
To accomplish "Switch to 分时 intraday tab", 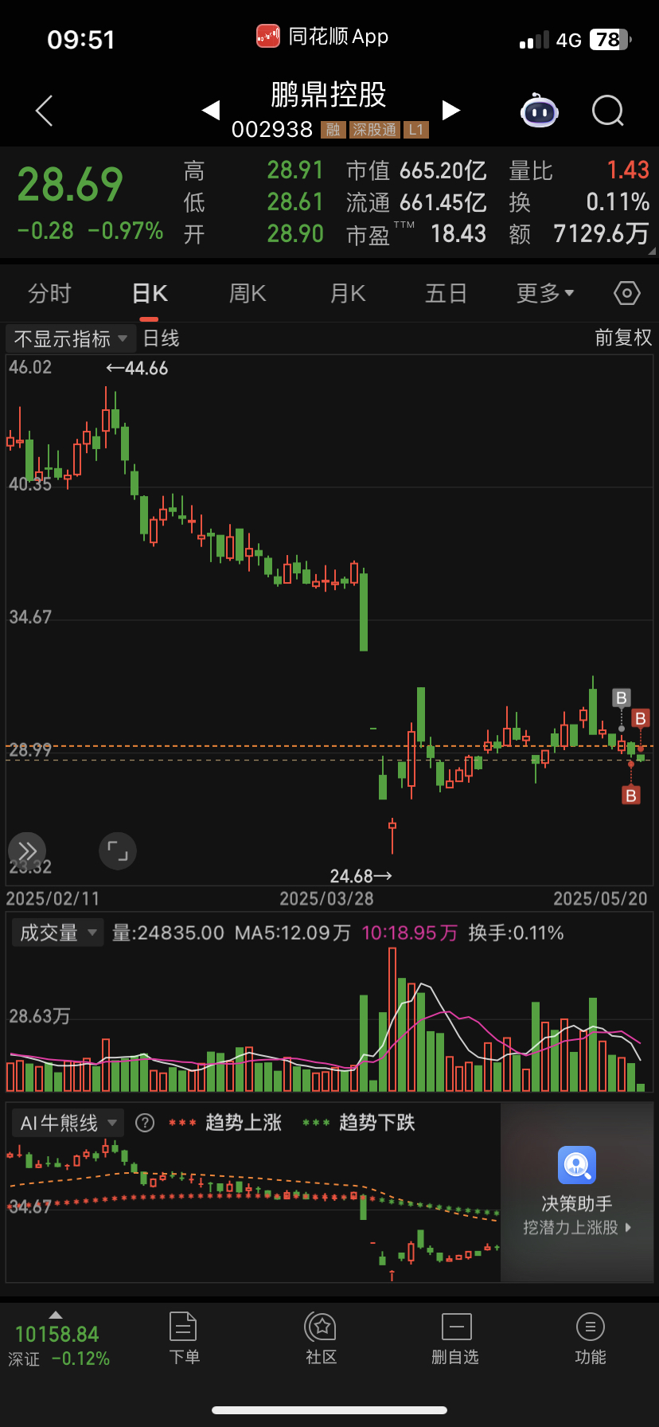I will click(49, 294).
